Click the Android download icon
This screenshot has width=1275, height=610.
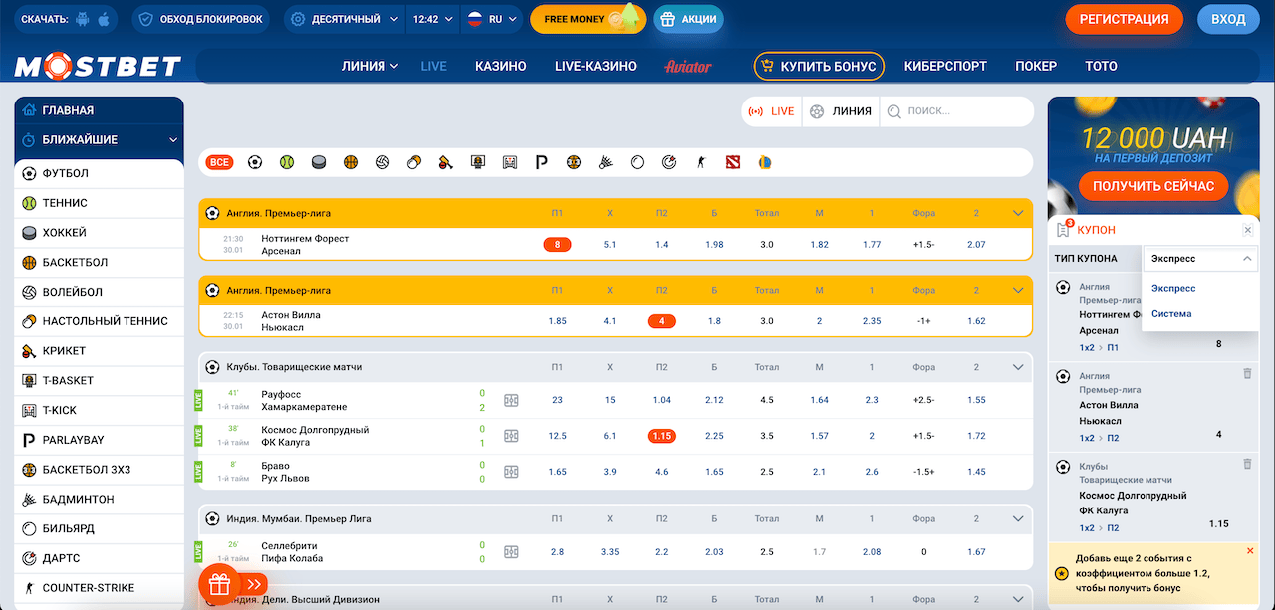coord(83,19)
